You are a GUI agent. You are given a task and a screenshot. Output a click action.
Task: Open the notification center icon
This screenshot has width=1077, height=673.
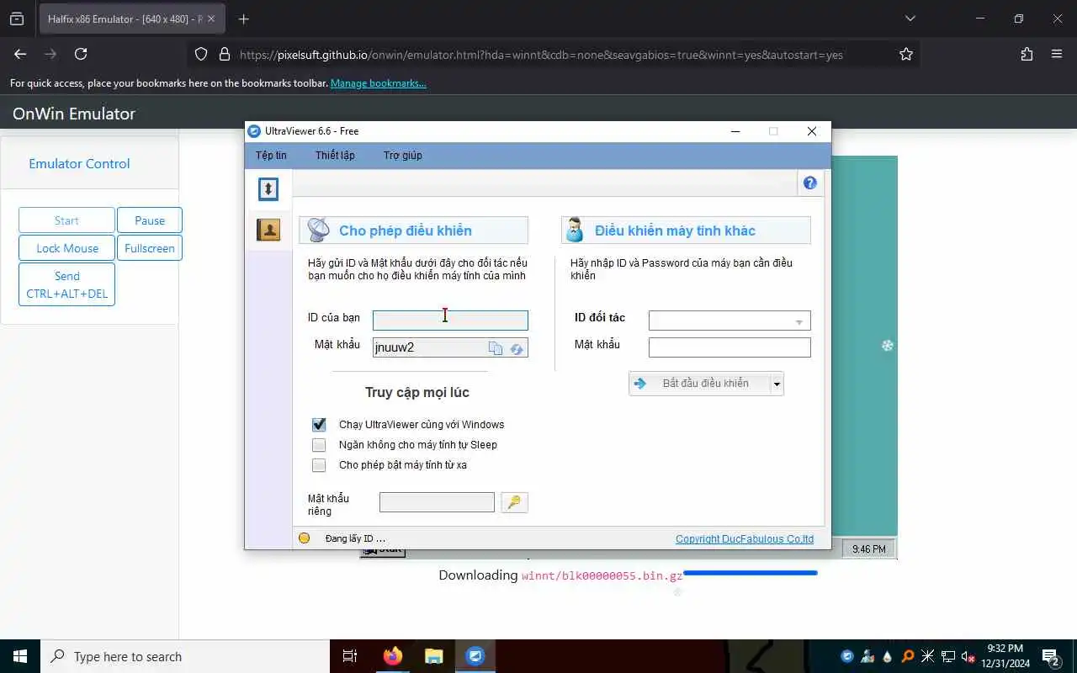(1051, 656)
